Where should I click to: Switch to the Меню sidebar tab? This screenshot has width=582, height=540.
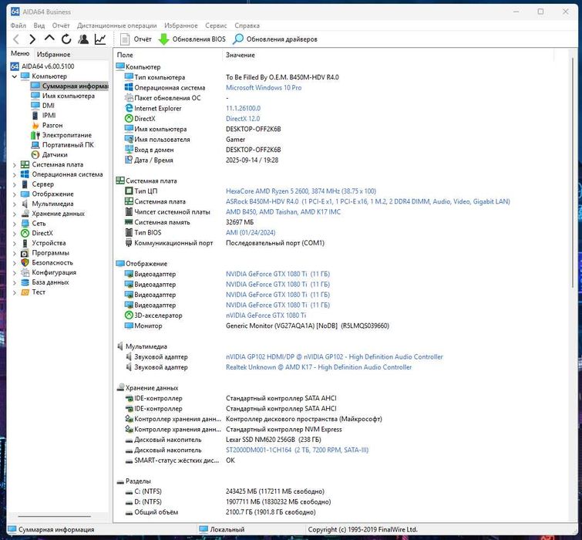coord(20,53)
